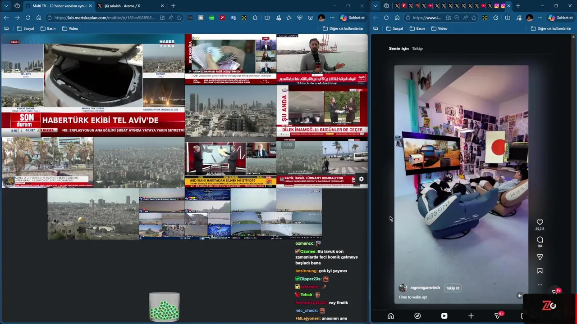The width and height of the screenshot is (577, 324).
Task: Mute the reel audio speaker icon
Action: click(520, 296)
